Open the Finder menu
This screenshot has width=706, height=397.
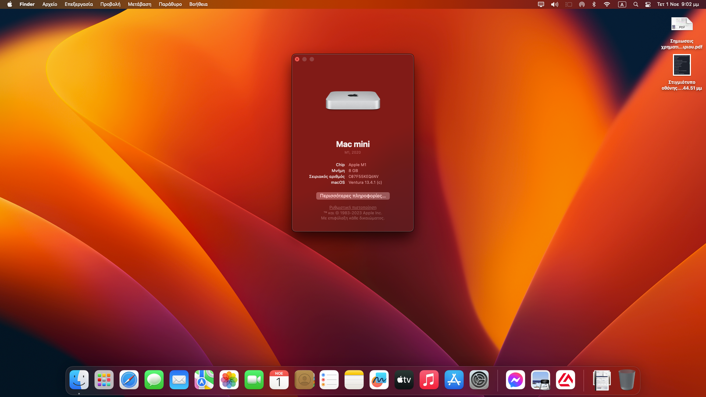coord(27,4)
